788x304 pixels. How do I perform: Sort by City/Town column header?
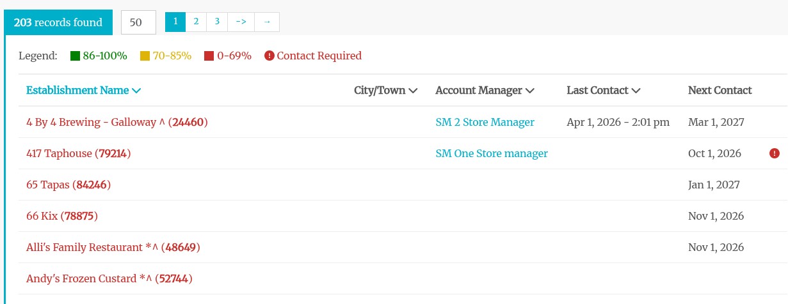(385, 90)
